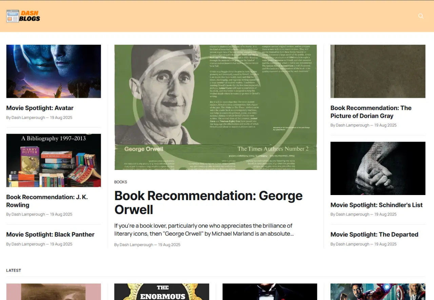This screenshot has width=434, height=300.
Task: Read Book Recommendation: The Picture of Dorian Gray
Action: coord(371,112)
